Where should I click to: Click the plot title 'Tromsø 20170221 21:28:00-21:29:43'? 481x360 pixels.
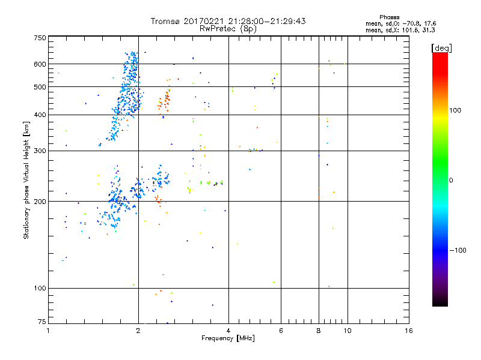point(228,21)
